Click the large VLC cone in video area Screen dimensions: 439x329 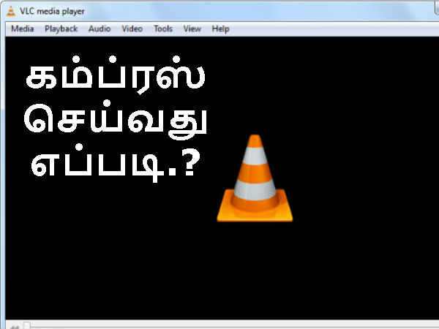click(x=255, y=178)
